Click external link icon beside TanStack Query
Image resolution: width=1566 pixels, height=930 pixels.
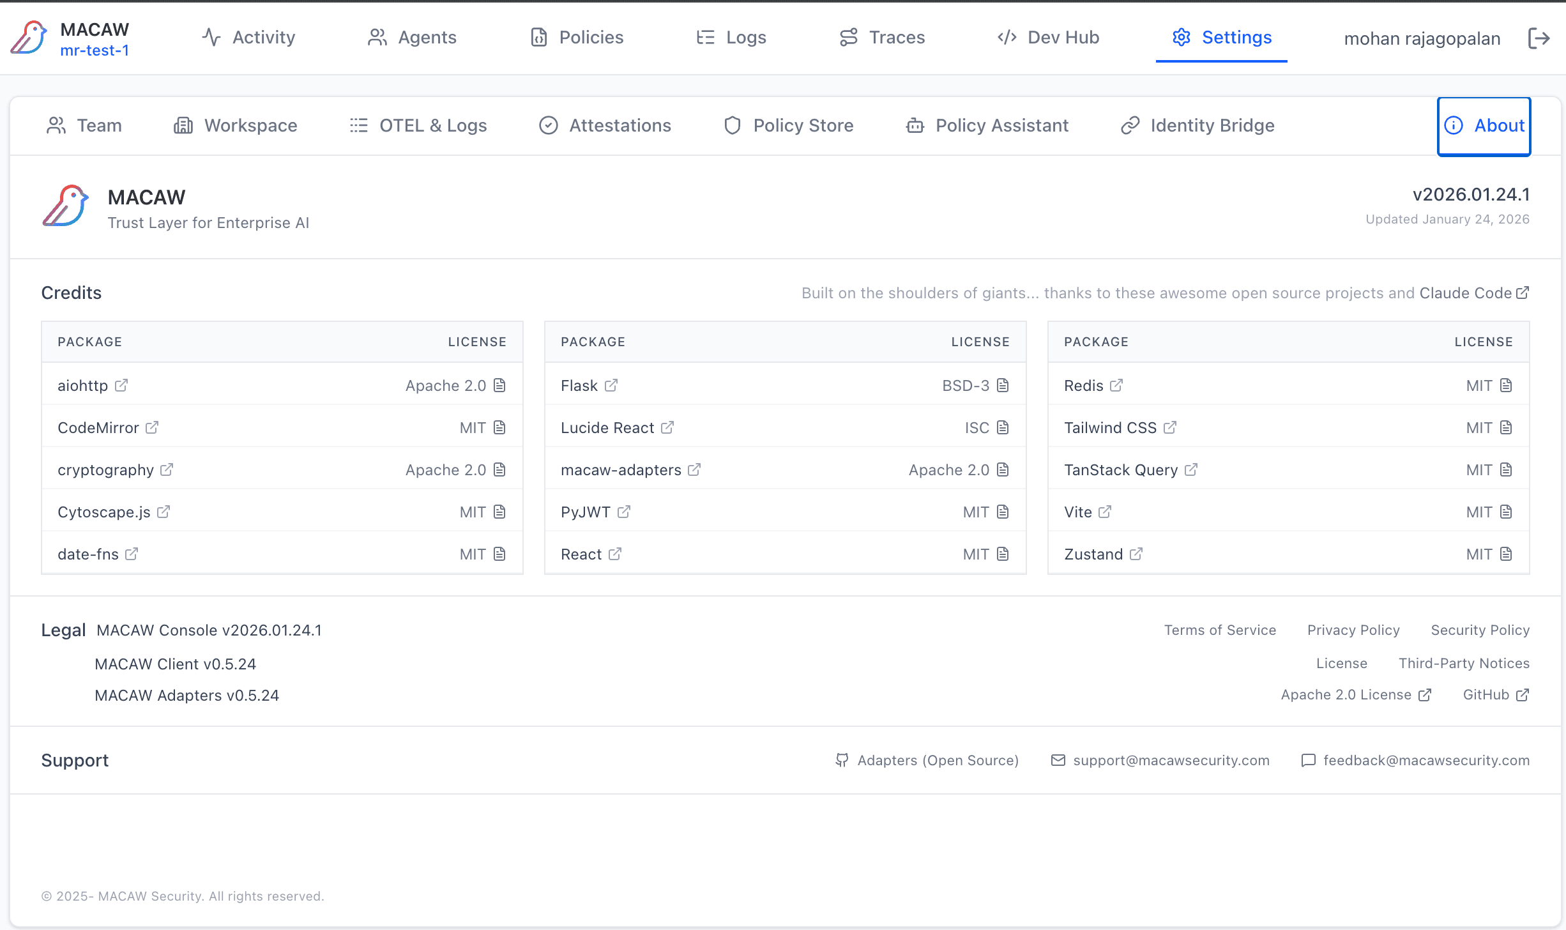pyautogui.click(x=1190, y=469)
